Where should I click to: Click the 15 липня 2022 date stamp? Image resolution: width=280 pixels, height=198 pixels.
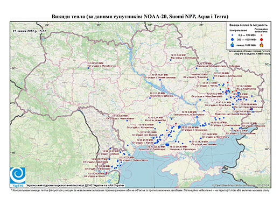click(30, 31)
